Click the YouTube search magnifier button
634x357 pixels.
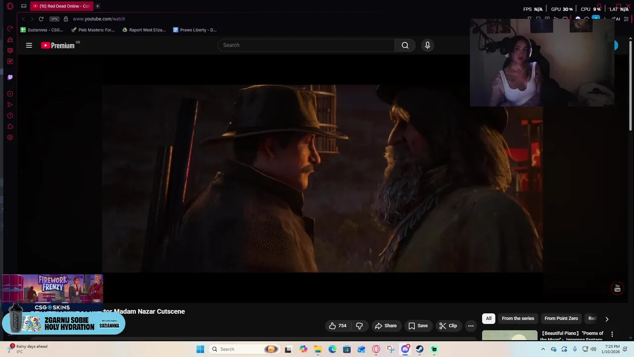(405, 45)
